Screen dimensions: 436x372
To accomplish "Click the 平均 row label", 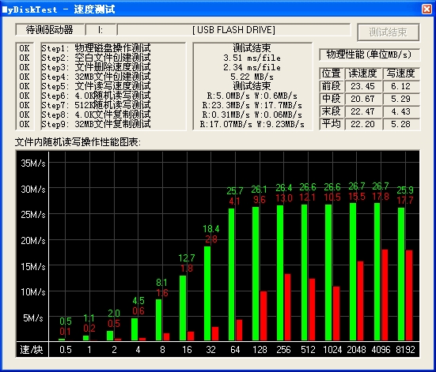I will click(x=332, y=124).
